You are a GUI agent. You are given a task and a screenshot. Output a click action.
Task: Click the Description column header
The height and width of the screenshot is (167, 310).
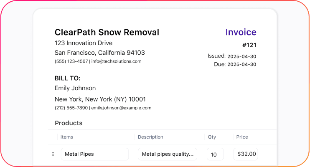(150, 137)
